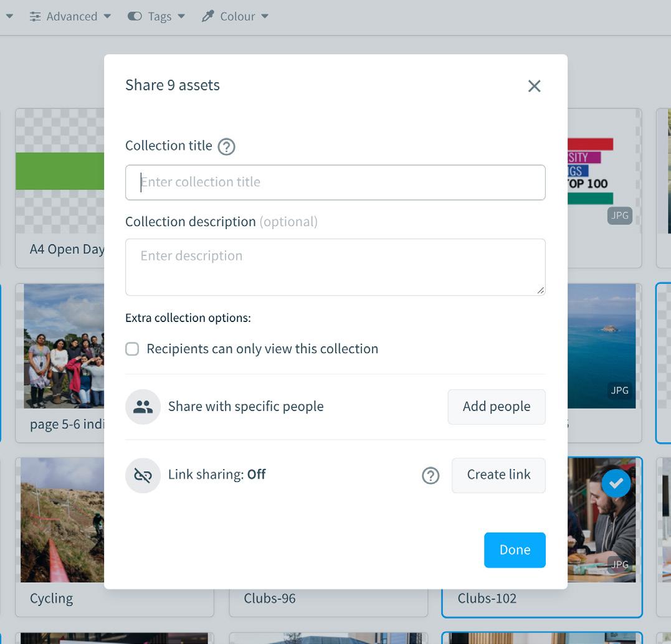Click the Create link button

498,475
